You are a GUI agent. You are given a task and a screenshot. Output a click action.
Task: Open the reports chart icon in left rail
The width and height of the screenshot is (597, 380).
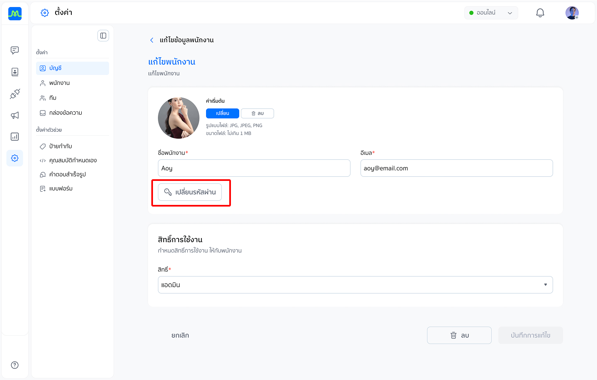coord(15,137)
